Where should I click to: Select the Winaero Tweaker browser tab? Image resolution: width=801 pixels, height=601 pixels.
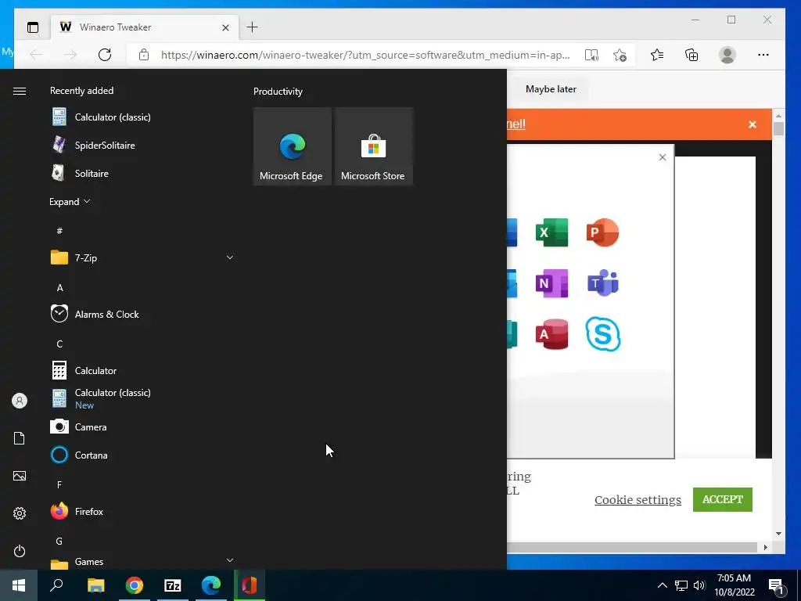pyautogui.click(x=145, y=27)
